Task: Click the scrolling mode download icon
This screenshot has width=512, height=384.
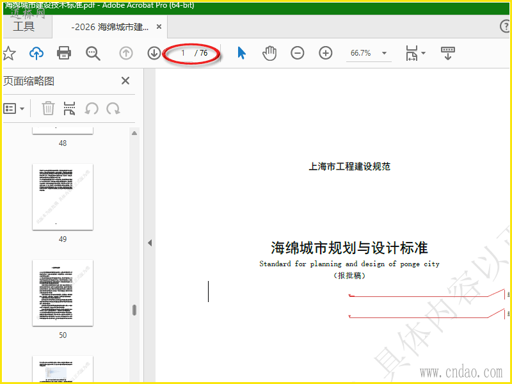Action: click(x=448, y=53)
